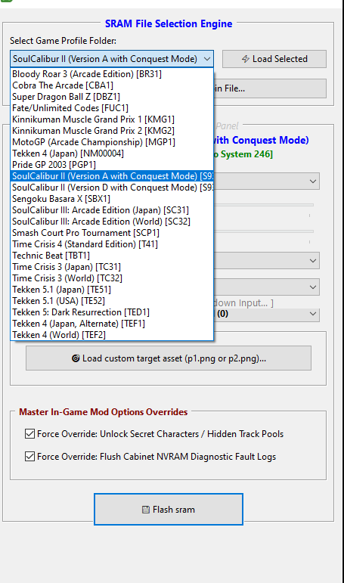344x583 pixels.
Task: Select SoulCalibur III: Arcade Edition (World) [SC32]
Action: (112, 222)
